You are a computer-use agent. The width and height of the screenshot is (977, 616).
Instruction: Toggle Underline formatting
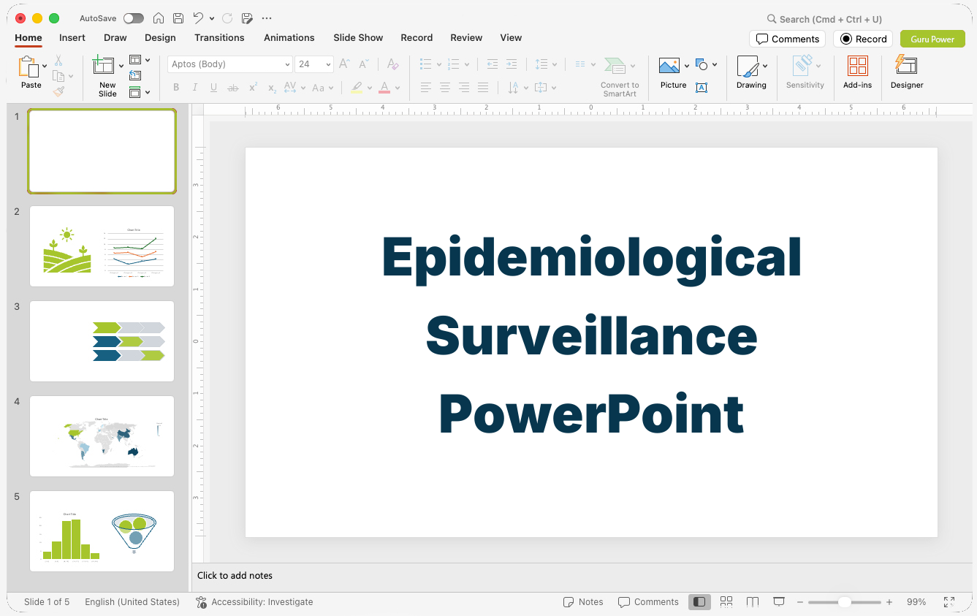coord(213,88)
